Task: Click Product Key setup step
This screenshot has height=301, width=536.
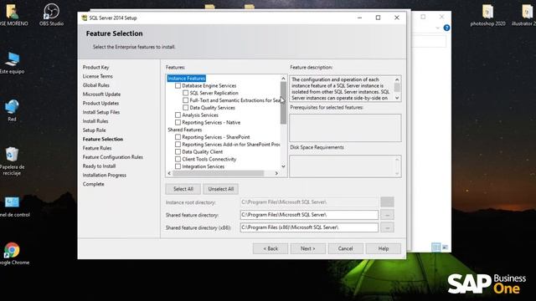Action: coord(95,67)
